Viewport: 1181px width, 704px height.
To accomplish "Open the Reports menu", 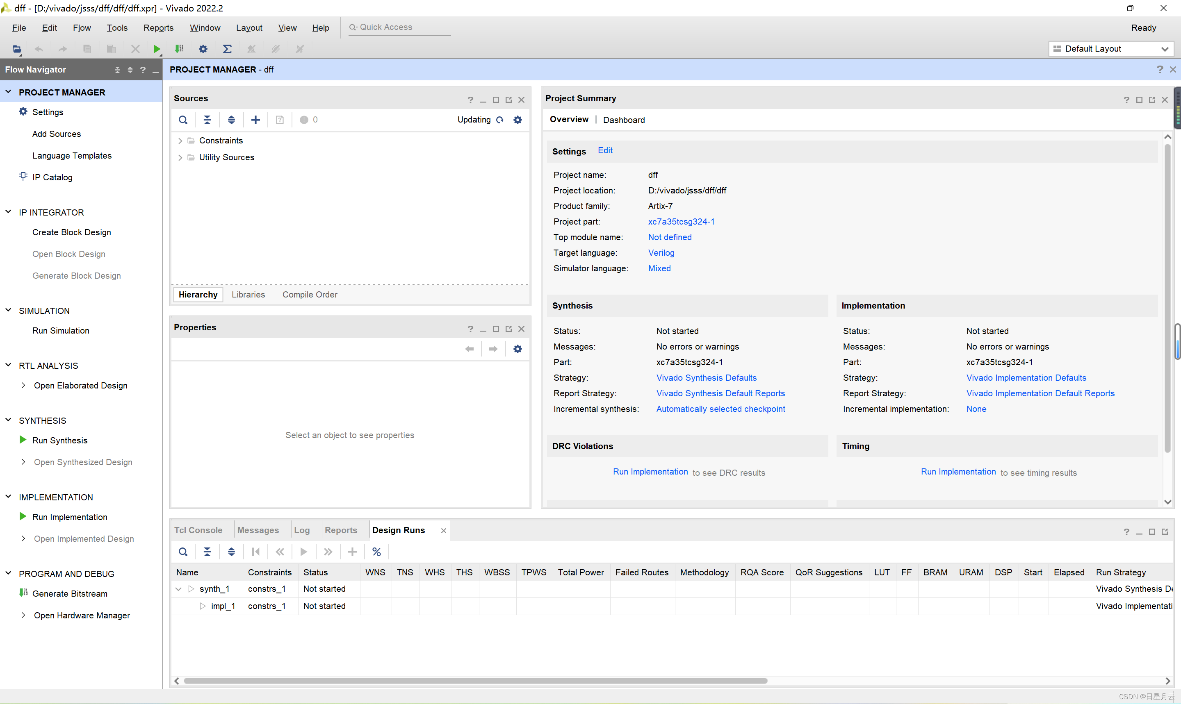I will click(158, 27).
